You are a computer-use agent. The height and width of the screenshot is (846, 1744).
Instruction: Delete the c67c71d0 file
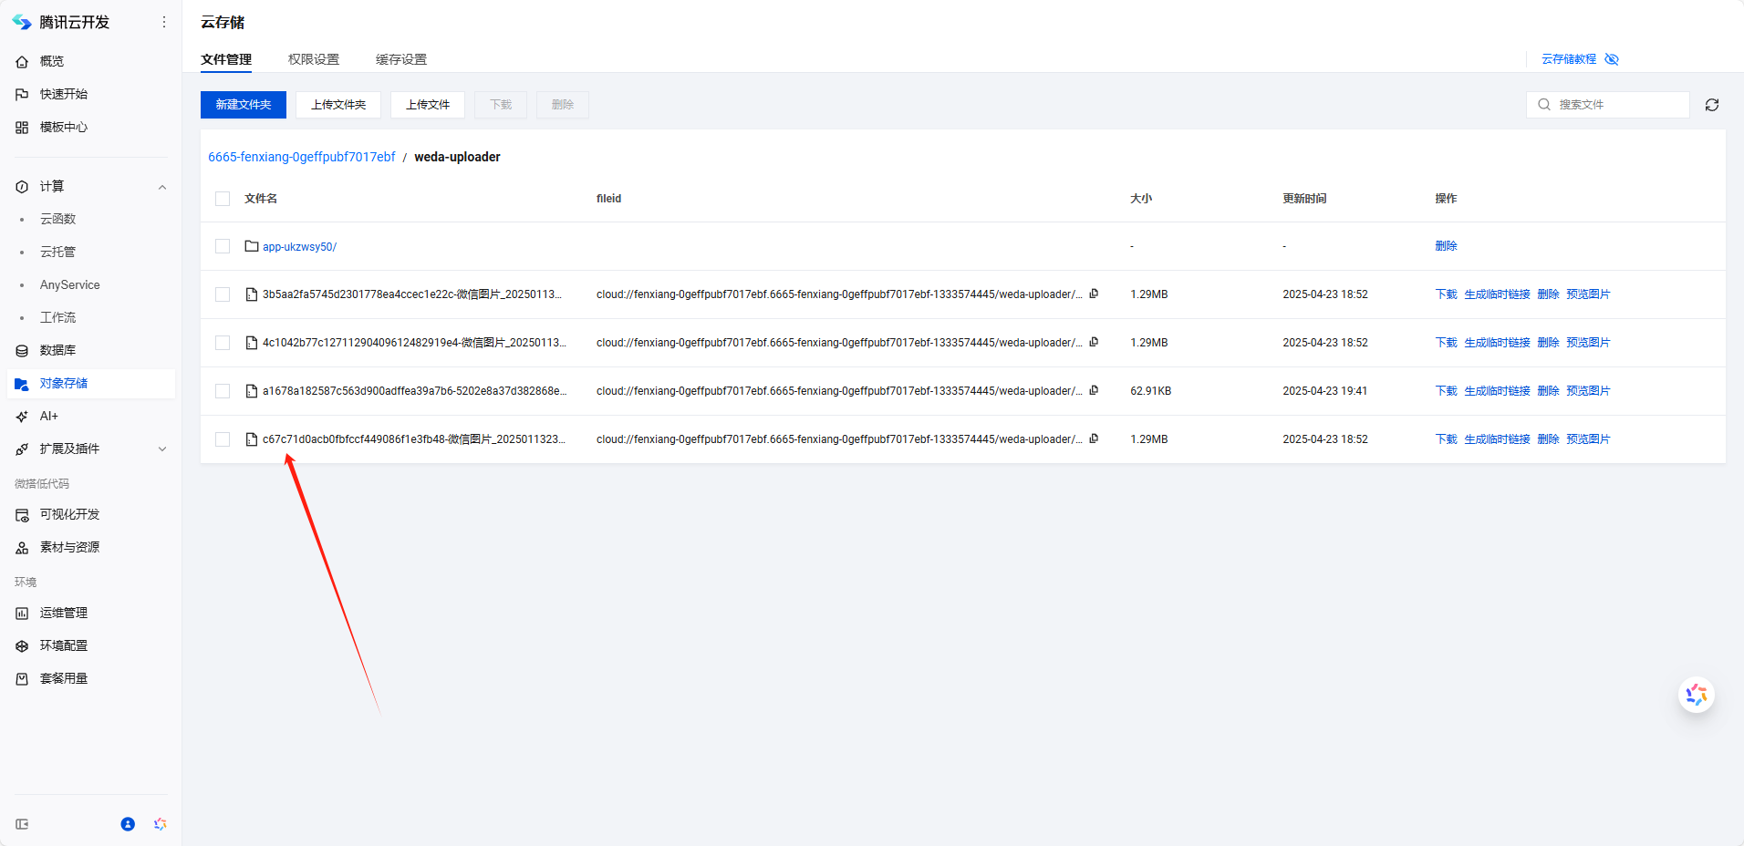pos(1548,439)
